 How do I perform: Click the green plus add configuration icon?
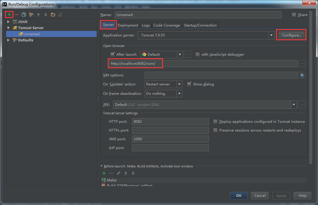click(9, 15)
